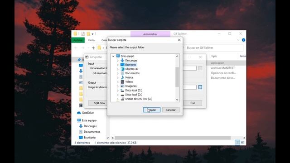Select Disco local (D:) in the tree
The image size is (290, 163).
[134, 95]
